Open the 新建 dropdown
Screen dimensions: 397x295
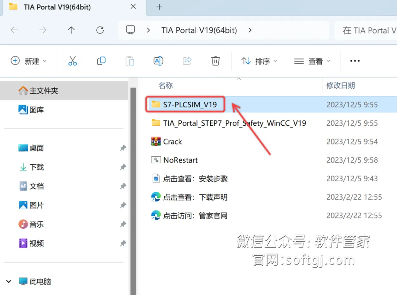29,61
